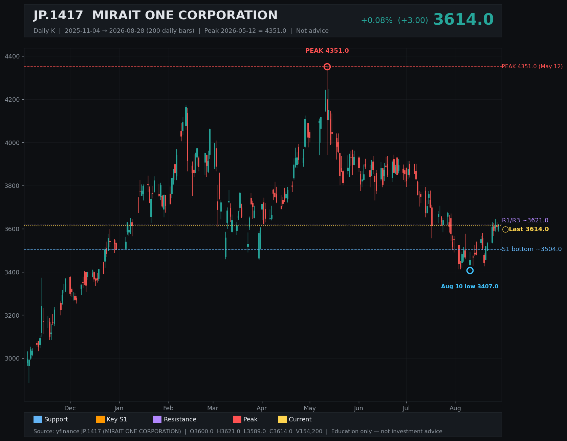This screenshot has height=441, width=567.
Task: Click the "Support" legend label
Action: [x=56, y=419]
